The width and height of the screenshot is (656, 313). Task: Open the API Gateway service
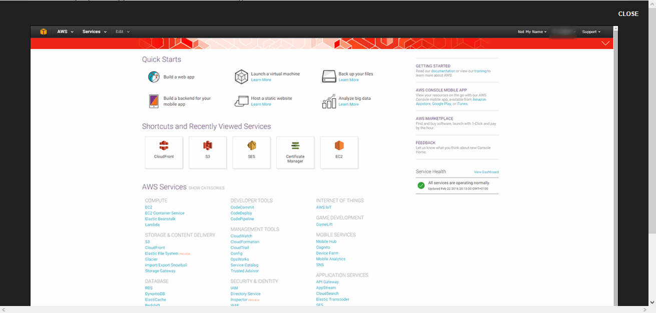click(x=327, y=282)
